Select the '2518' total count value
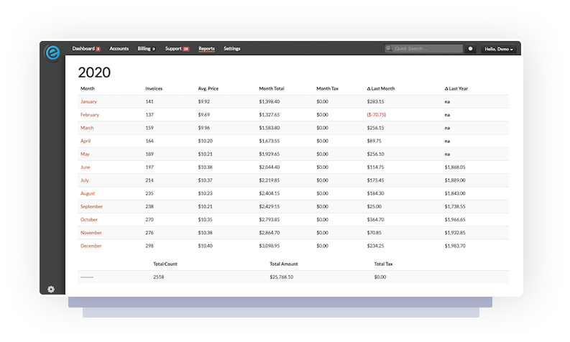570x342 pixels. (x=159, y=277)
